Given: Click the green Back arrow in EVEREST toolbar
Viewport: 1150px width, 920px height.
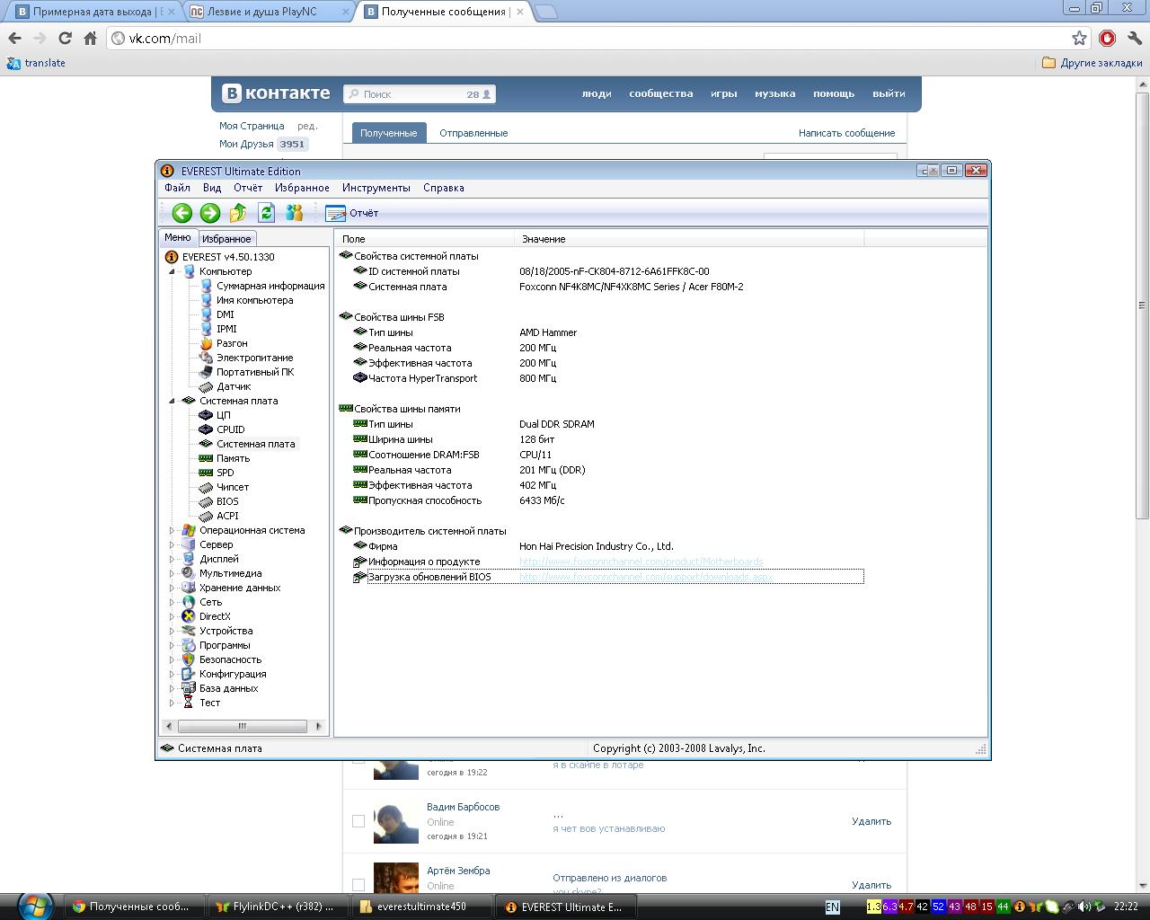Looking at the screenshot, I should 182,213.
